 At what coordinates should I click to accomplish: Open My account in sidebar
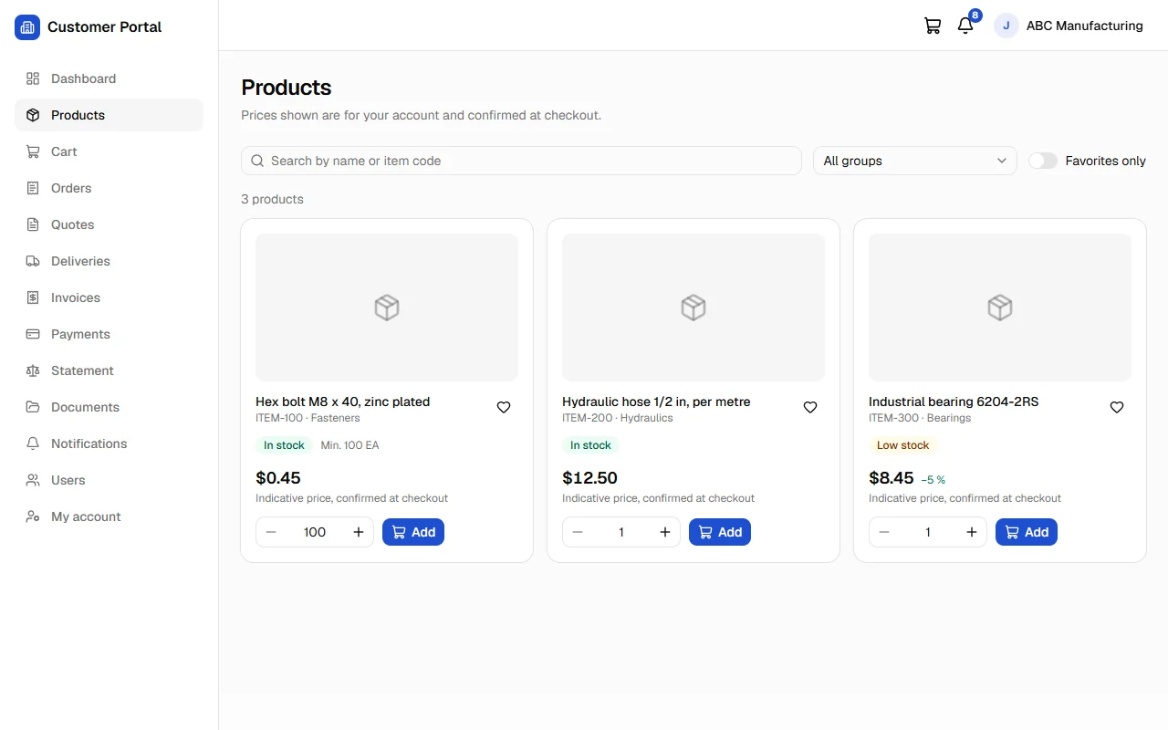(x=109, y=516)
